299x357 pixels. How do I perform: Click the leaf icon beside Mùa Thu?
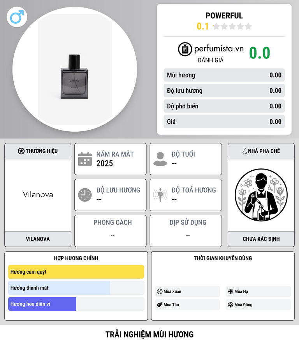pyautogui.click(x=160, y=305)
